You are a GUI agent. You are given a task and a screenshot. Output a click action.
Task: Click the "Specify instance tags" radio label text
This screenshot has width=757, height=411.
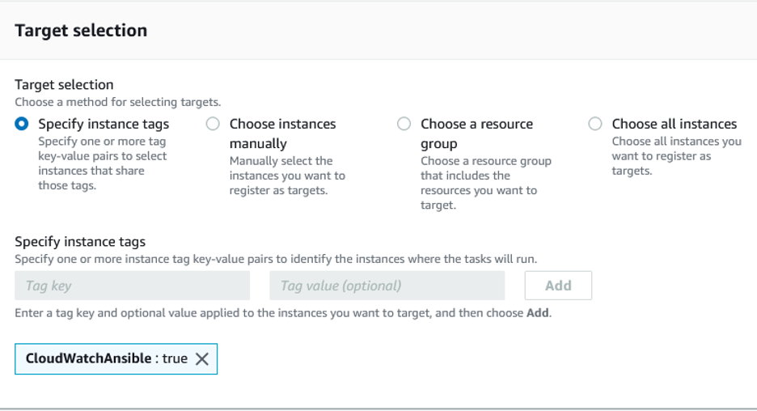tap(104, 124)
